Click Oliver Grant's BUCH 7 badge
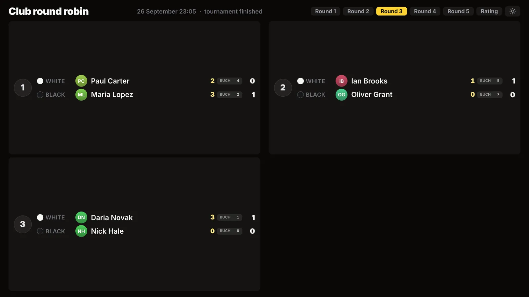Image resolution: width=529 pixels, height=297 pixels. (490, 95)
